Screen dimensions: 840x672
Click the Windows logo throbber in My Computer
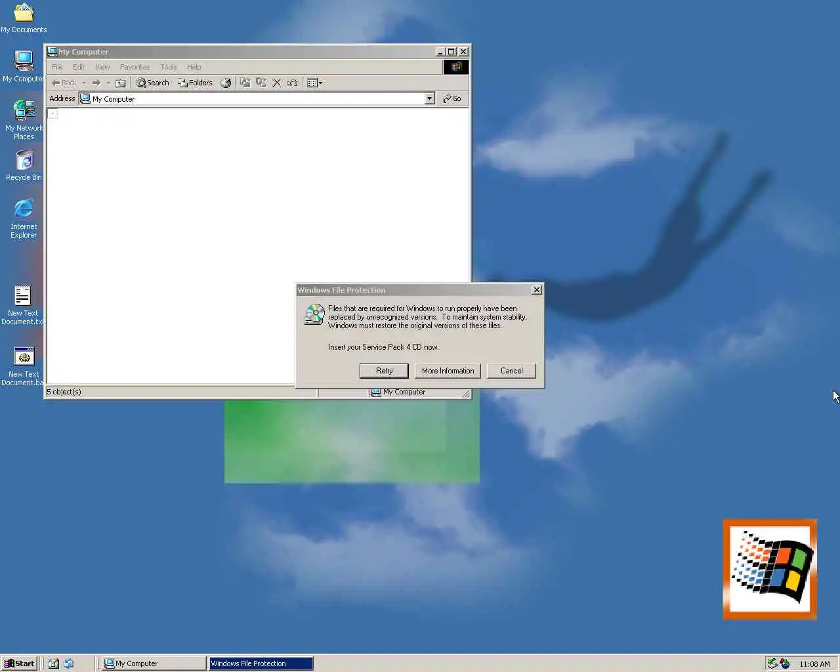pyautogui.click(x=456, y=67)
